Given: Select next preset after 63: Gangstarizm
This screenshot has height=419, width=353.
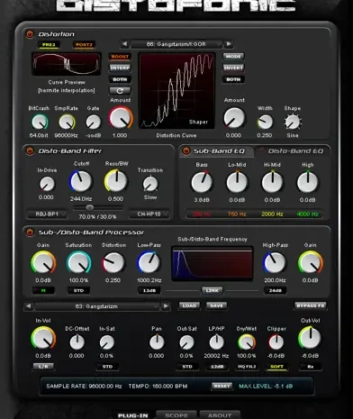Looking at the screenshot, I should [166, 306].
